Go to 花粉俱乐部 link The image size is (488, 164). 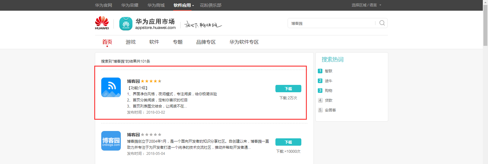coord(210,5)
